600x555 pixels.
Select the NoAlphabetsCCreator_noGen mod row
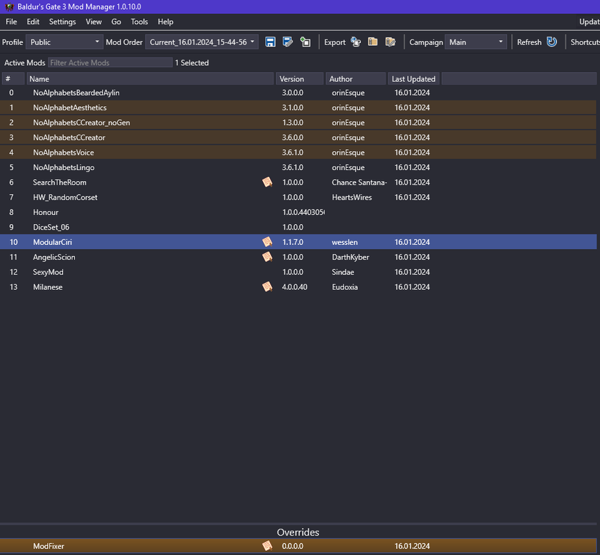[298, 123]
